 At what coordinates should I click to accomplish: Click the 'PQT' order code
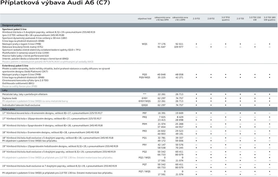coord(145,165)
